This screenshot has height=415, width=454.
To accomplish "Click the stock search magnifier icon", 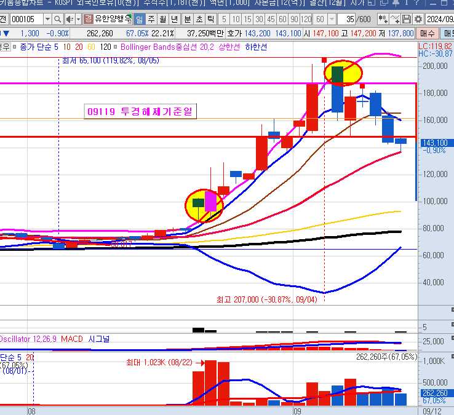I will (x=58, y=19).
